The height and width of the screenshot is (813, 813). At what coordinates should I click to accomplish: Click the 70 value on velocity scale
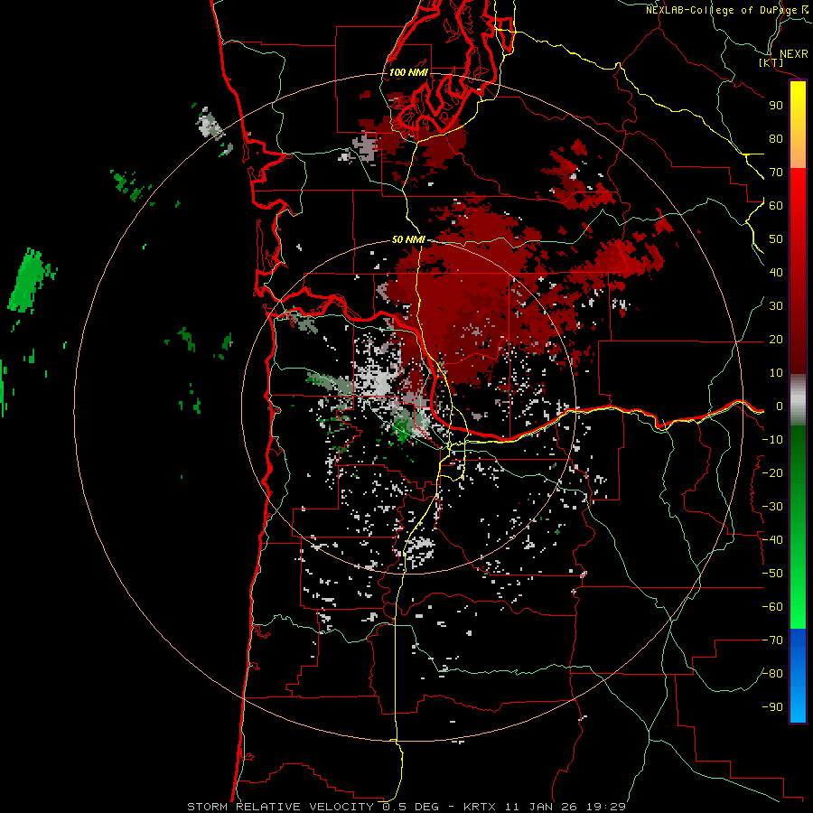point(776,173)
